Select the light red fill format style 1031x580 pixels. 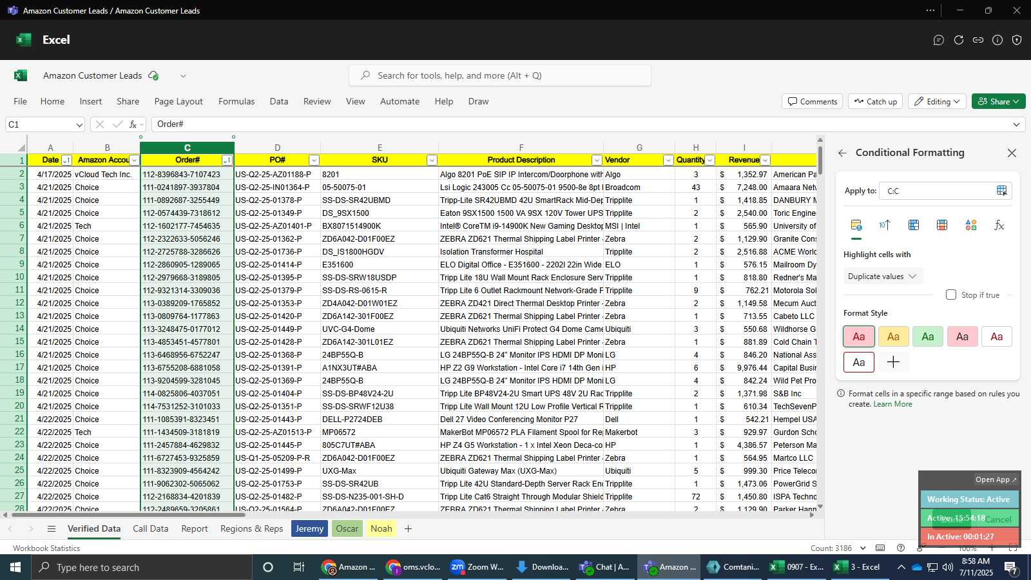pos(859,336)
